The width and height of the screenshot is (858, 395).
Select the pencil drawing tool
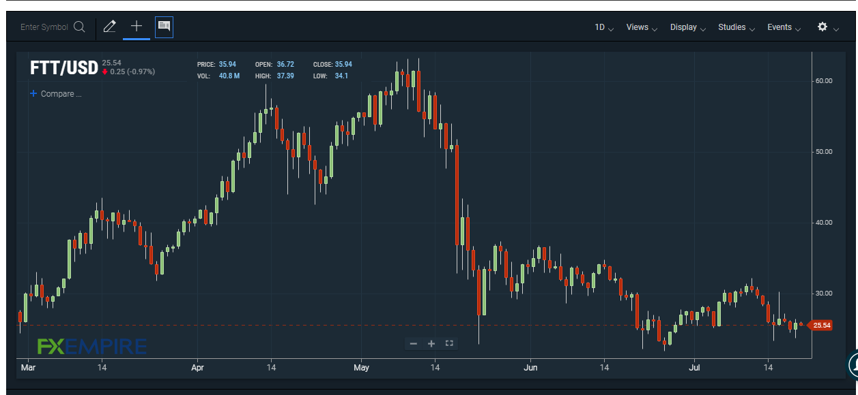point(109,27)
